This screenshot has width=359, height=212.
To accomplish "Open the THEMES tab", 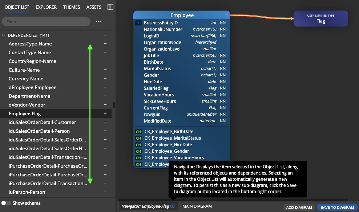I will coord(72,7).
